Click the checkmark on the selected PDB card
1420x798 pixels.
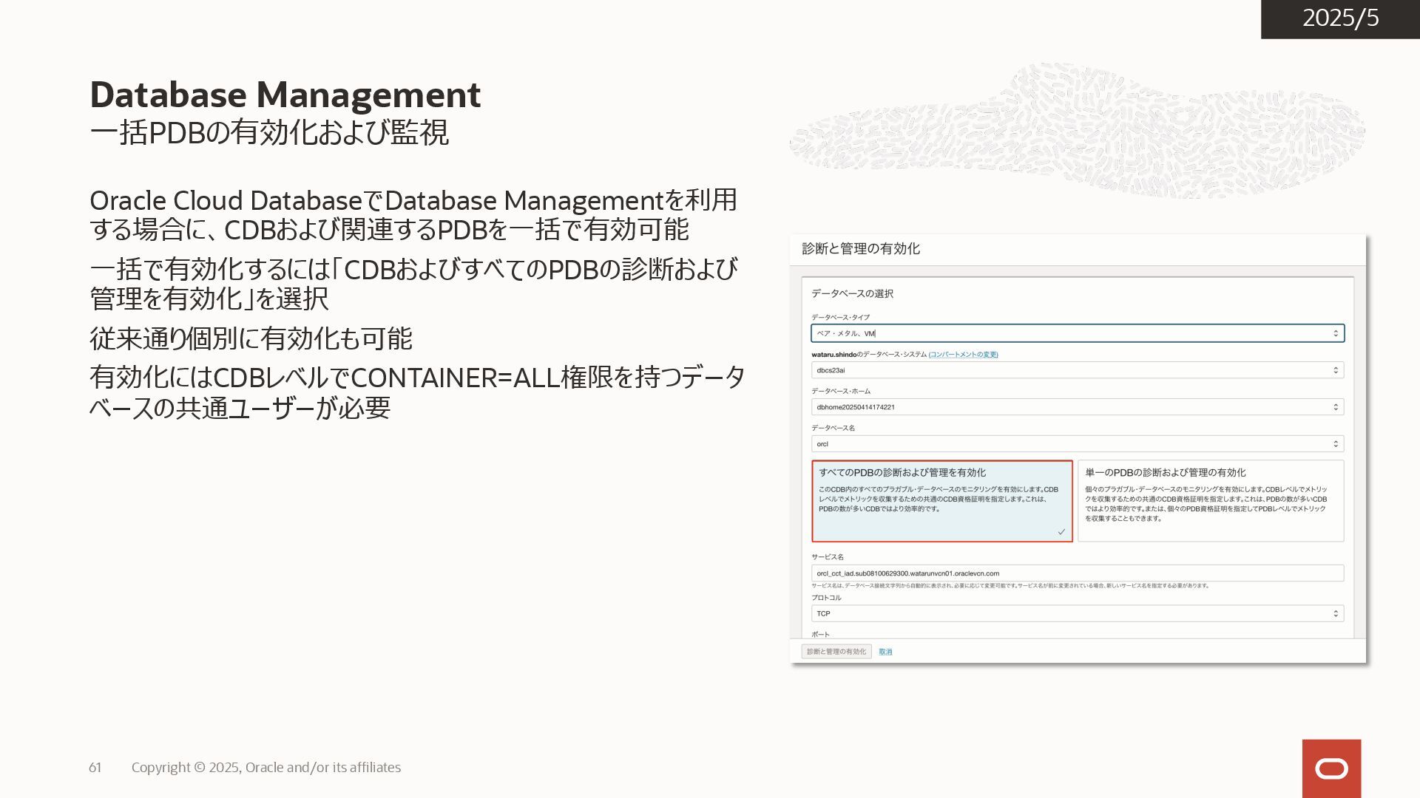[1061, 532]
